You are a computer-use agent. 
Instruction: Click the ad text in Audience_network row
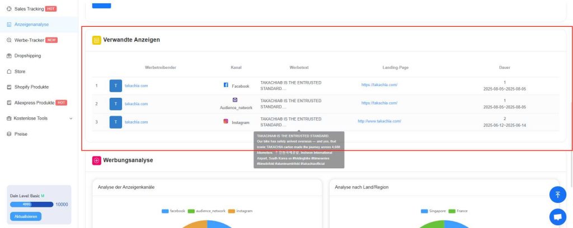pos(291,104)
